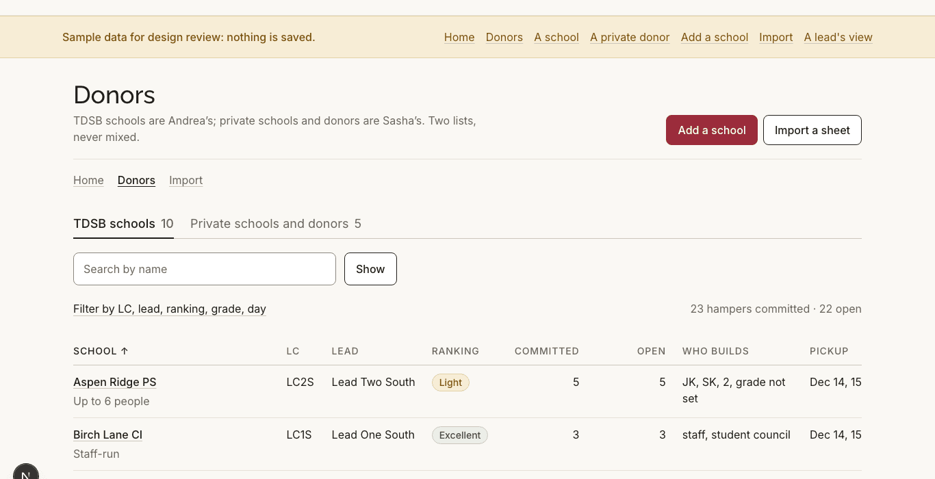The width and height of the screenshot is (935, 479).
Task: Click the 'Staff-run' note under Birch Lane
Action: tap(97, 454)
